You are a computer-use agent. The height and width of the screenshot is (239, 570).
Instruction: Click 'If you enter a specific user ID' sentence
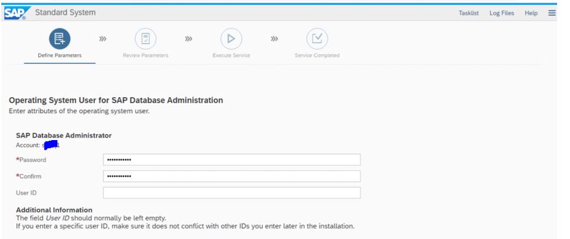[185, 226]
